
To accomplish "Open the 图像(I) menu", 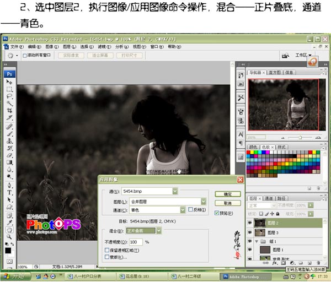I will 52,47.
